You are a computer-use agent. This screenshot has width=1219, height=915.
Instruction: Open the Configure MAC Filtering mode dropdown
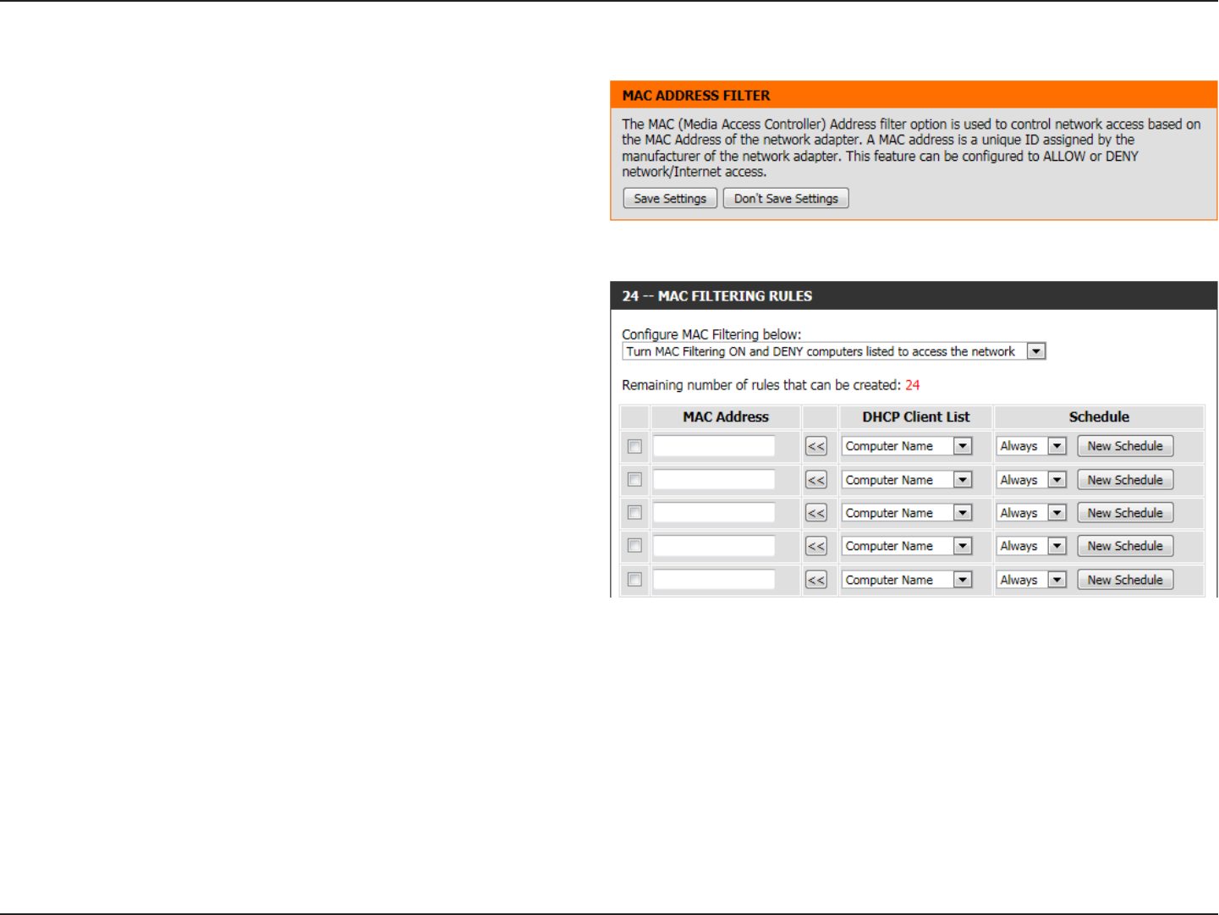[x=834, y=351]
